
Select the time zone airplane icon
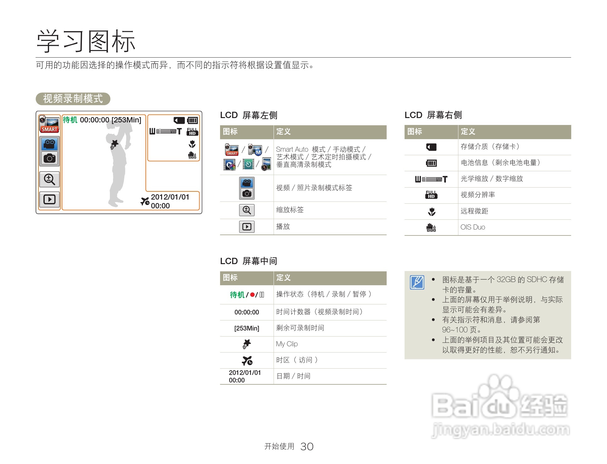pos(247,360)
